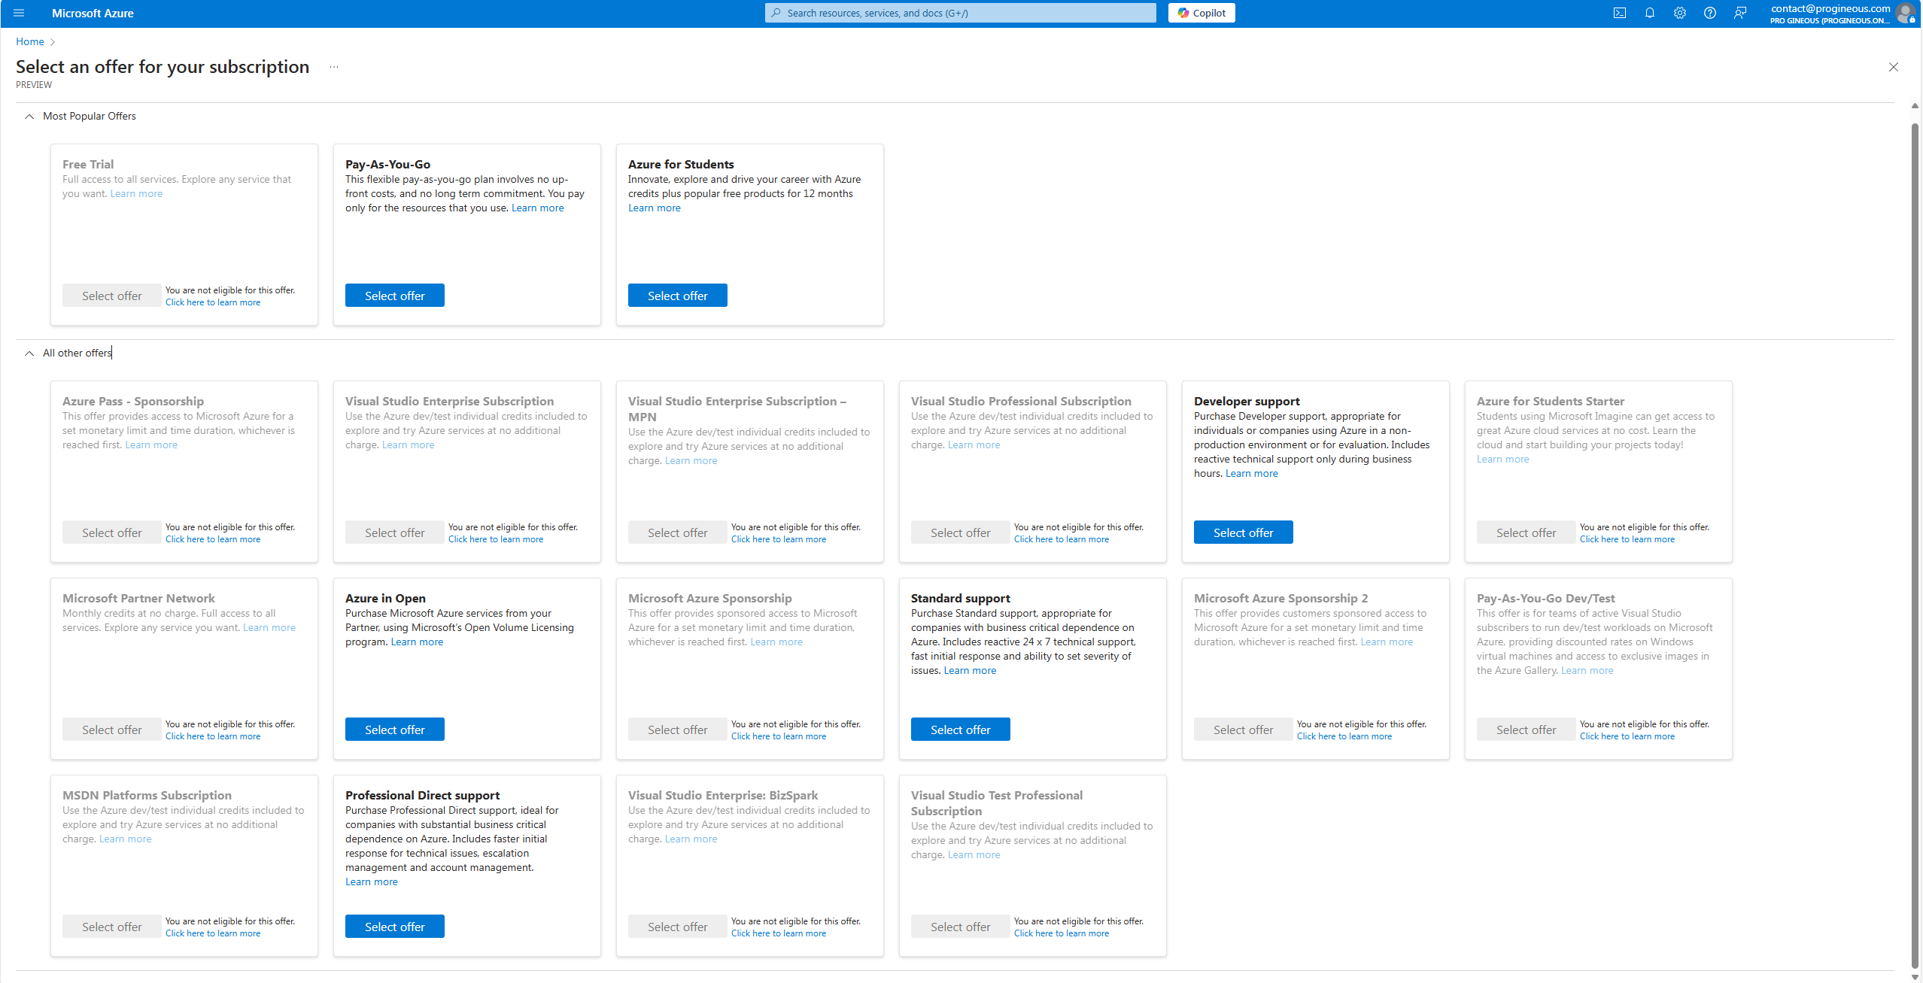1923x983 pixels.
Task: Open Learn more in Azure in Open card
Action: 417,642
